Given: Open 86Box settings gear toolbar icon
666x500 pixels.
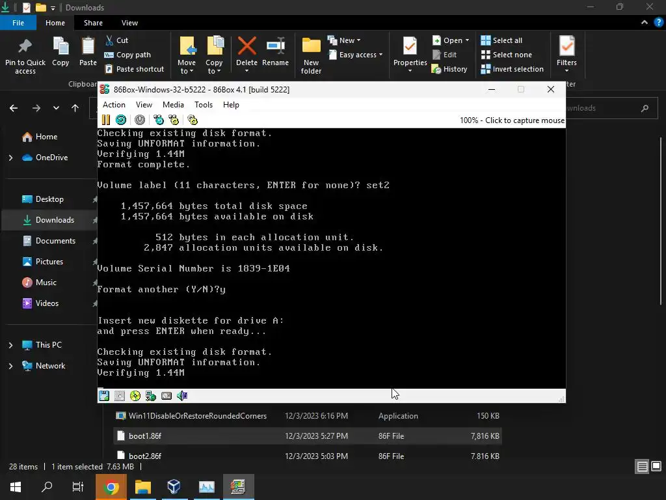Looking at the screenshot, I should point(193,120).
